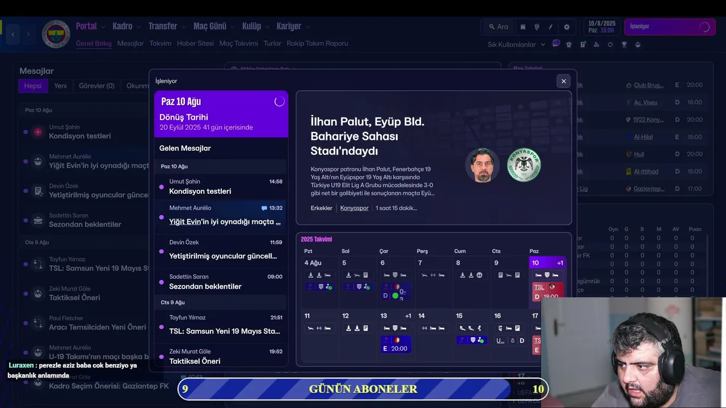
Task: Filter messages by Hepsi
Action: (x=33, y=86)
